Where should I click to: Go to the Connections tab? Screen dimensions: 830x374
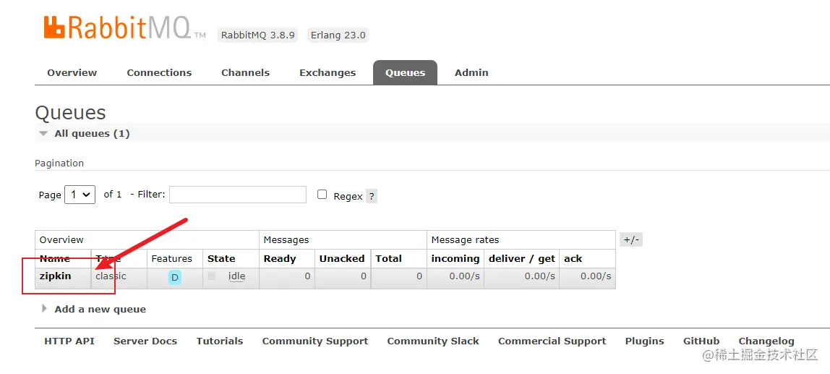(x=159, y=72)
